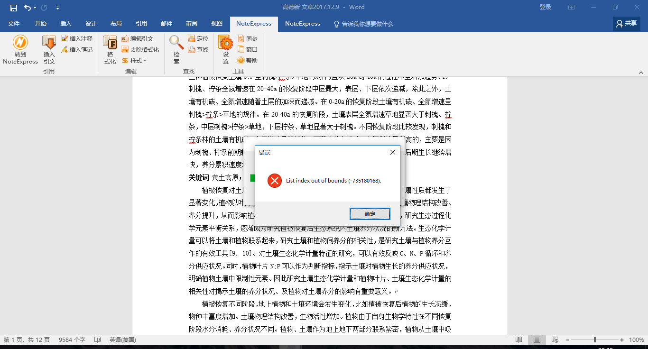Viewport: 648px width, 349px height.
Task: Click the zoom slider handle
Action: pos(594,340)
